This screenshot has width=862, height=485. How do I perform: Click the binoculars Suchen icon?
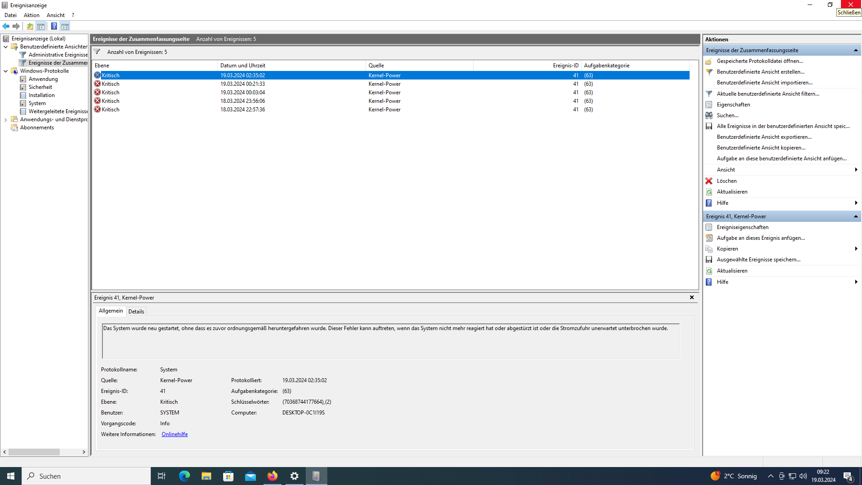click(x=709, y=115)
